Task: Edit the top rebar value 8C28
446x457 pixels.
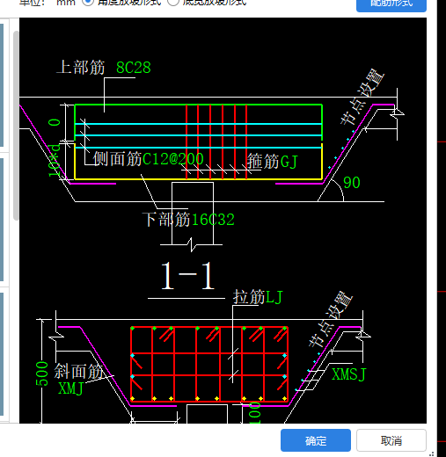Action: [134, 68]
